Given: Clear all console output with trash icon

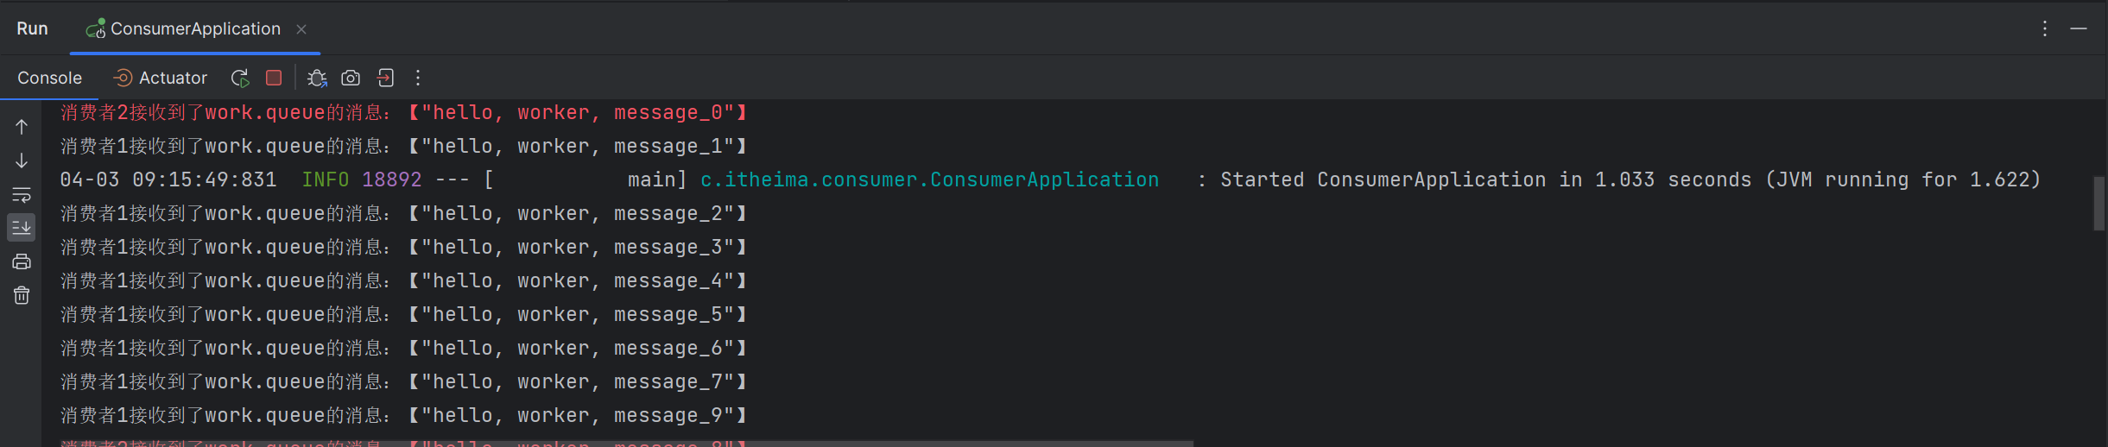Looking at the screenshot, I should pos(22,296).
